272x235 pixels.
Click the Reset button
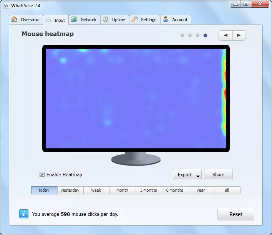tap(236, 214)
